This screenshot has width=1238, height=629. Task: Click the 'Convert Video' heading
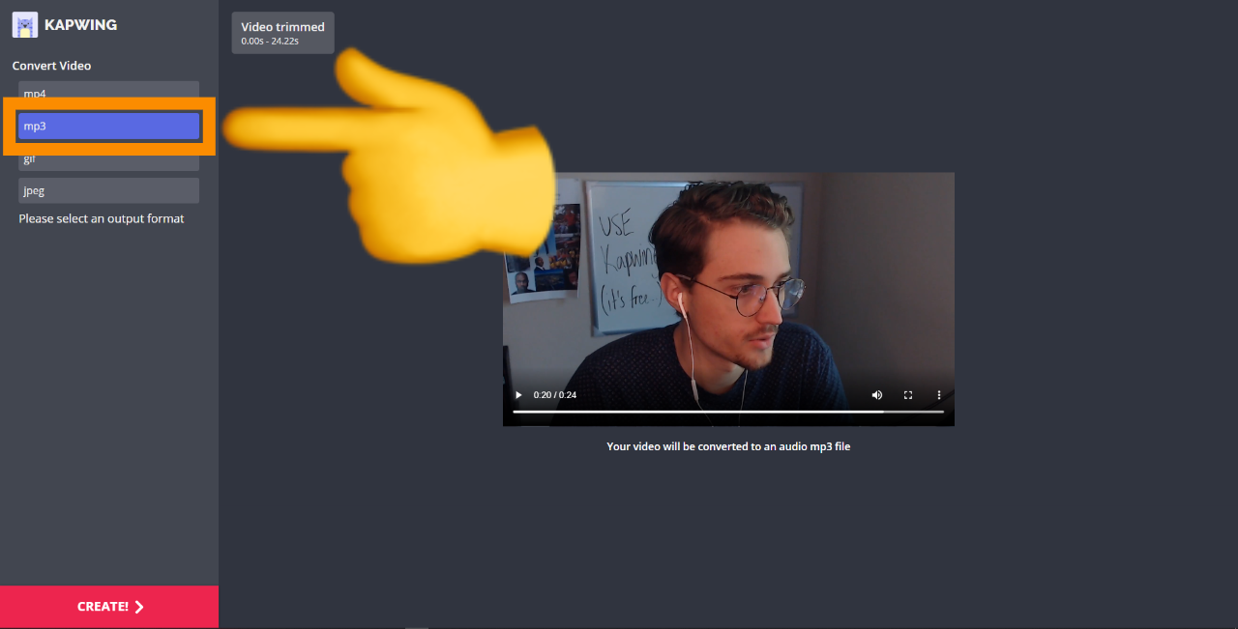click(51, 66)
